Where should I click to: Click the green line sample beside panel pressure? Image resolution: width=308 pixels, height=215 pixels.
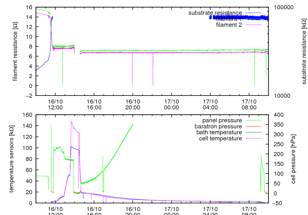pos(253,120)
